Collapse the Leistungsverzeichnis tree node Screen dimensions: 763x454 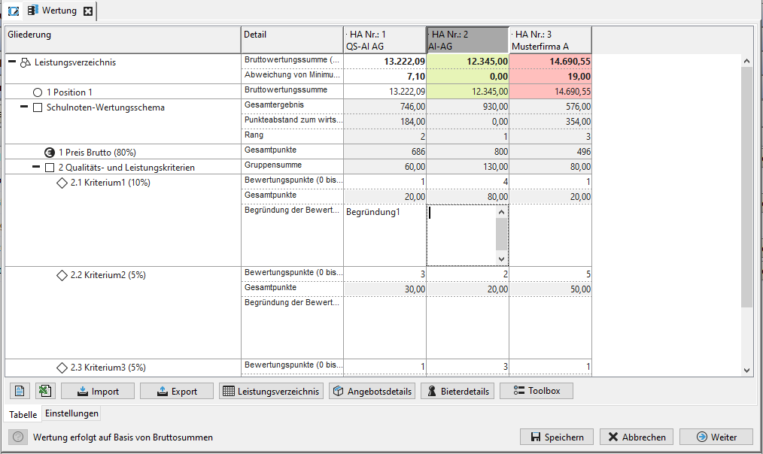12,62
